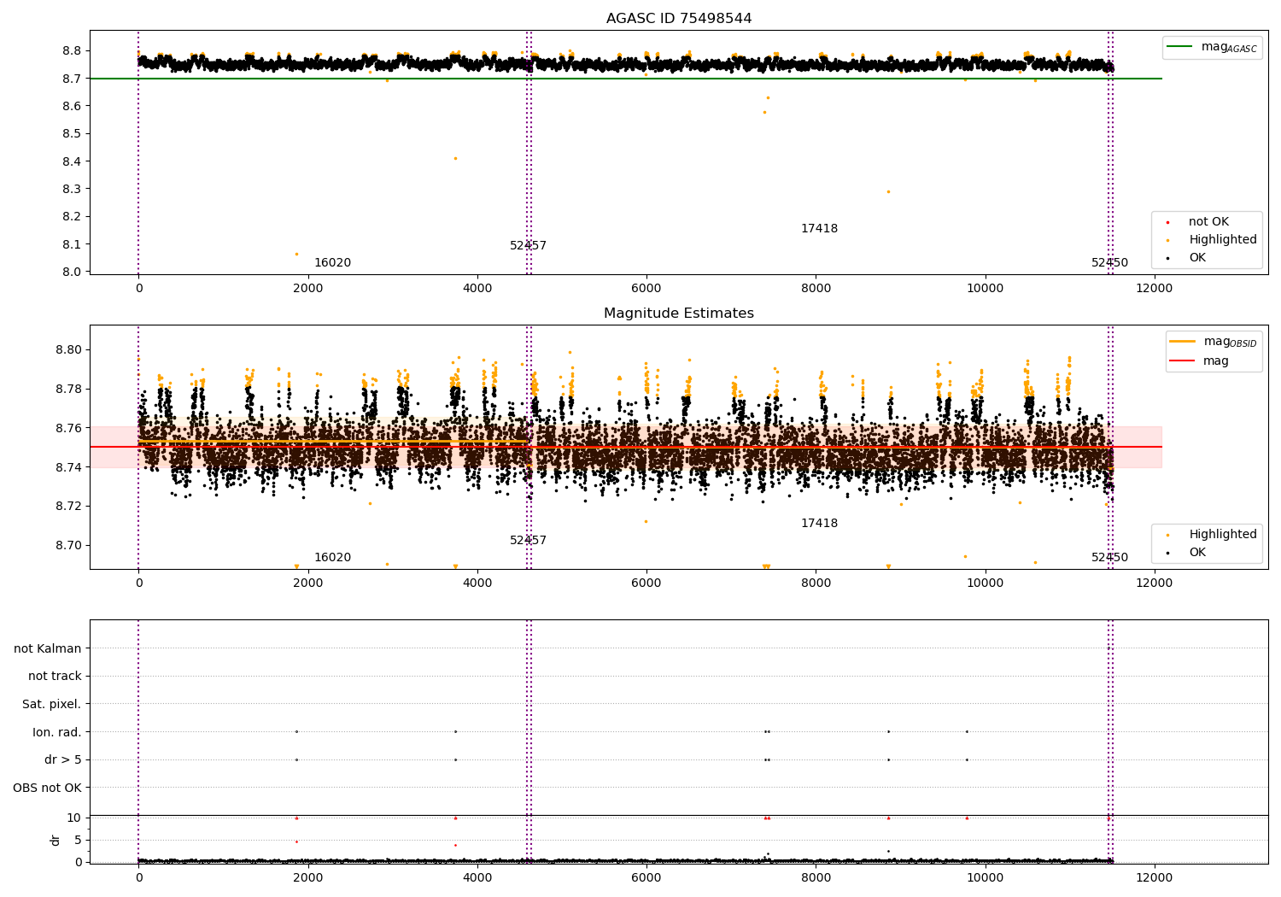Screen dimensions: 1281x897
Task: Select the mag OBSID orange line legend entry
Action: coord(1214,342)
